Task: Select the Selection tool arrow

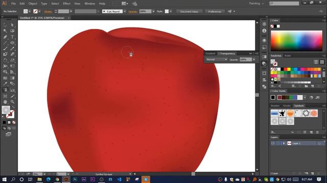Action: point(5,25)
